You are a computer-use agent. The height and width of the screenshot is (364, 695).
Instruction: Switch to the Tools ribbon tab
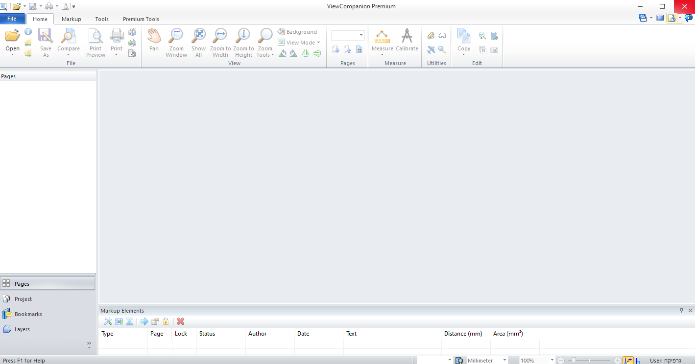coord(102,19)
